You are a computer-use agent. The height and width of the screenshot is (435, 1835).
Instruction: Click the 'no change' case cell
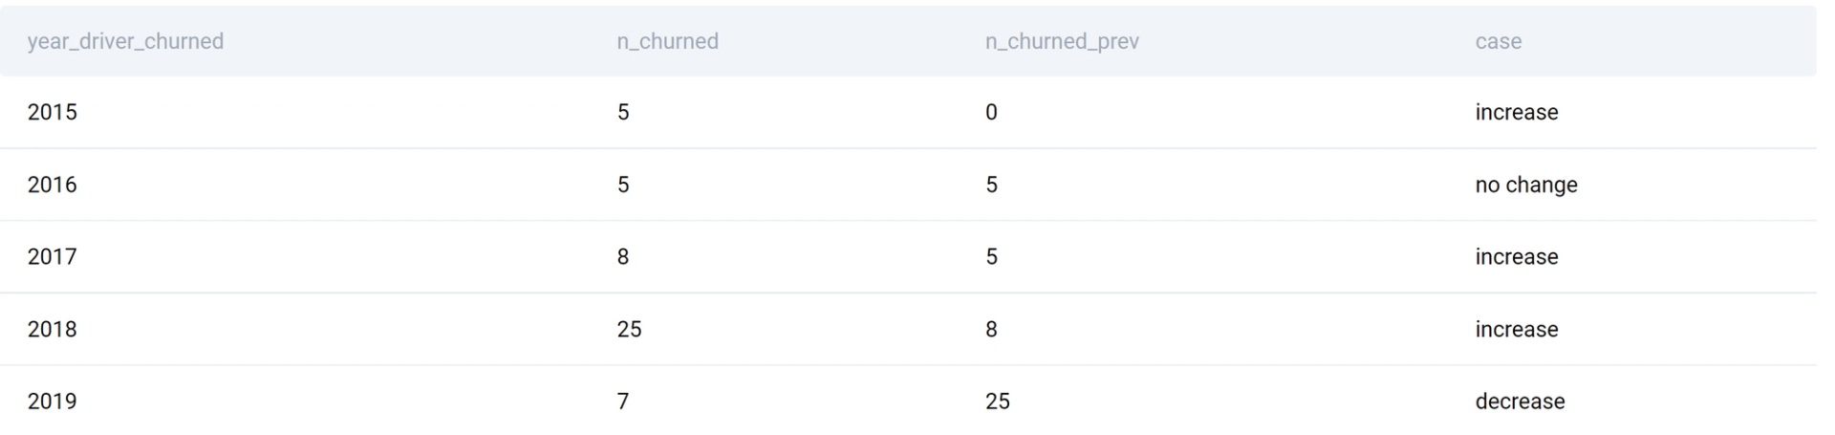click(1526, 185)
